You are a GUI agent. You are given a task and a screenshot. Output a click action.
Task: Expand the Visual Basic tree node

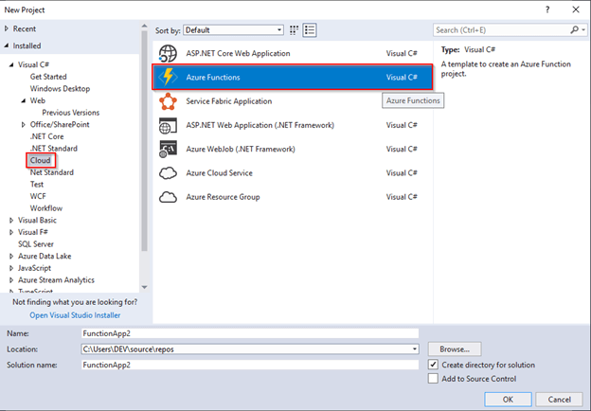10,220
